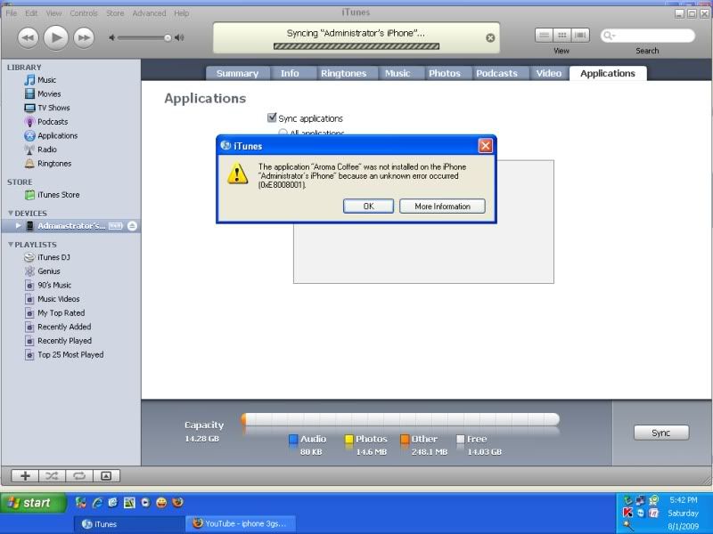The width and height of the screenshot is (713, 534).
Task: Expand the Administrator's iPhone device tree
Action: 18,226
